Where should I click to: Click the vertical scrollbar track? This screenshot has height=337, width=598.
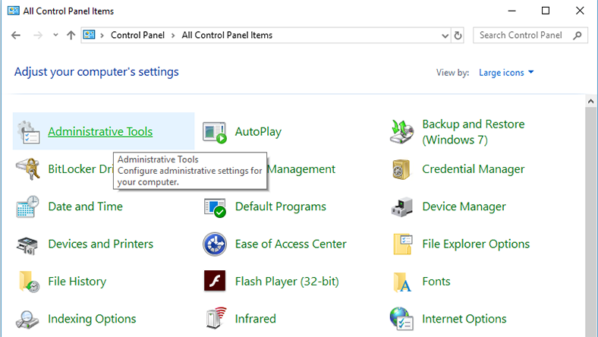[x=590, y=222]
